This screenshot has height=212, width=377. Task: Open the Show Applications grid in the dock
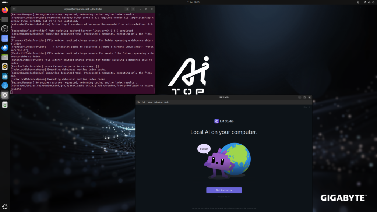coord(4,206)
